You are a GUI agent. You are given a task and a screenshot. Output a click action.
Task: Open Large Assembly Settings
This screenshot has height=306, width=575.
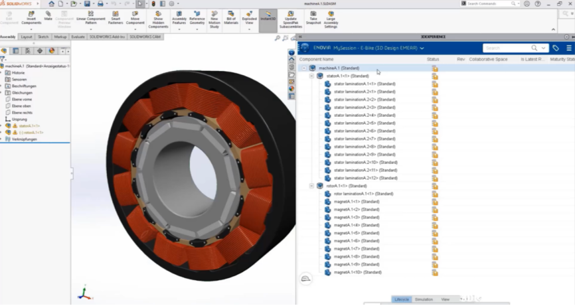coord(331,17)
